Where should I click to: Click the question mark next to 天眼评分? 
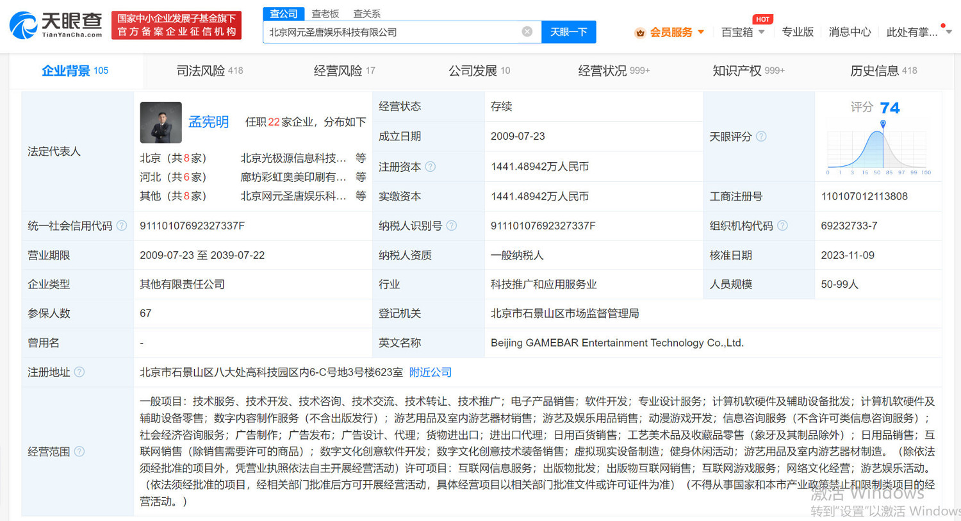761,136
